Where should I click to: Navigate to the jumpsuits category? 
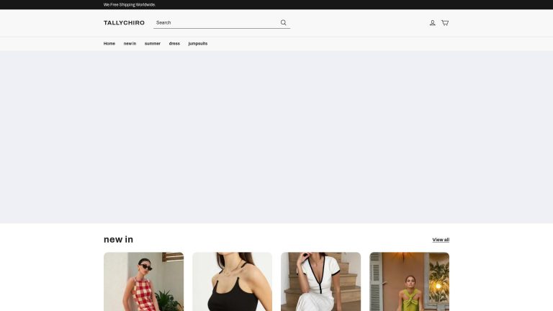198,44
